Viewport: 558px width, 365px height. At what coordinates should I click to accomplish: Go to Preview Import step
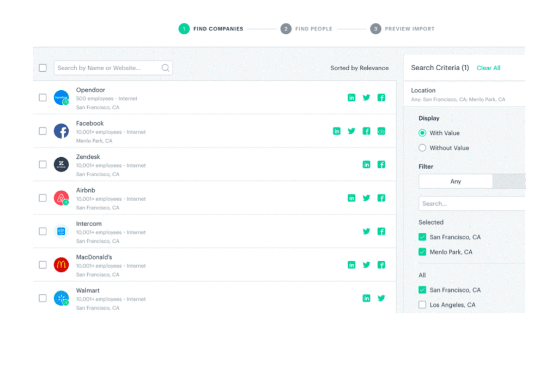click(402, 29)
